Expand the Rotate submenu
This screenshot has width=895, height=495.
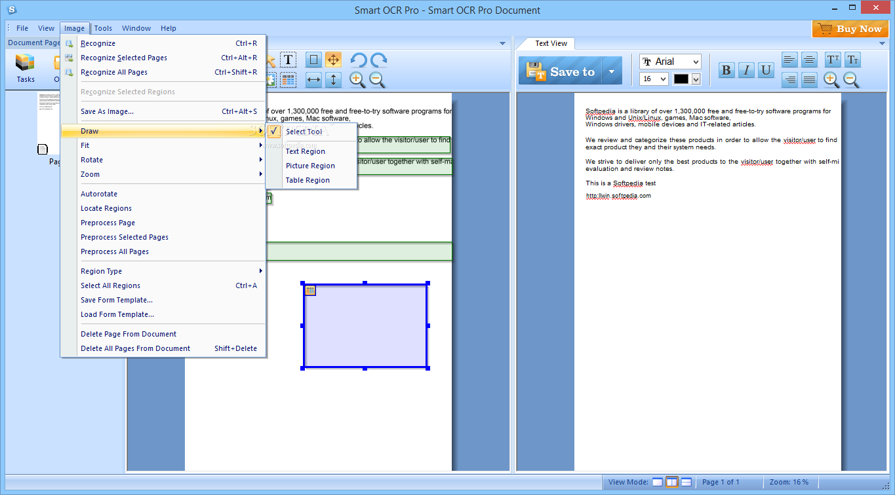point(163,160)
